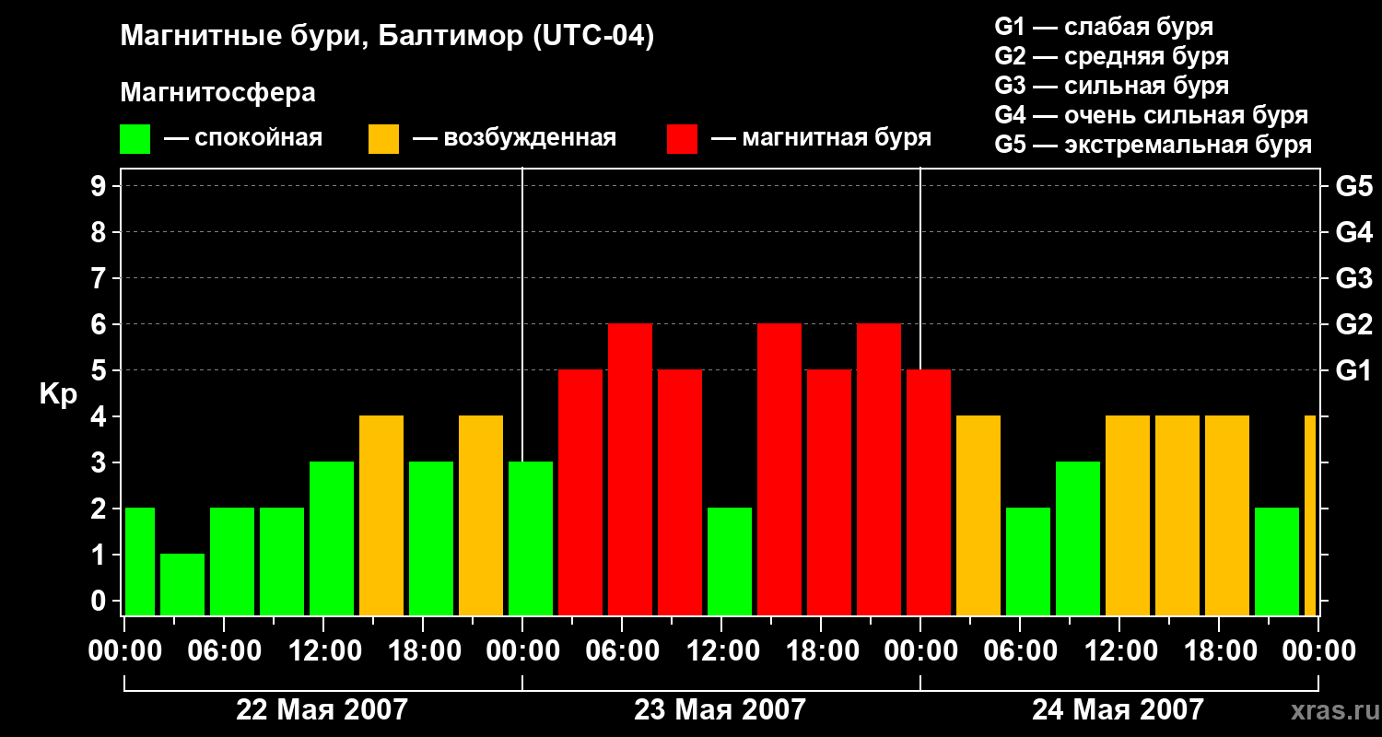Screen dimensions: 1382x737
Task: Click the 'G3 — сильная буря' legend line
Action: coord(1111,86)
